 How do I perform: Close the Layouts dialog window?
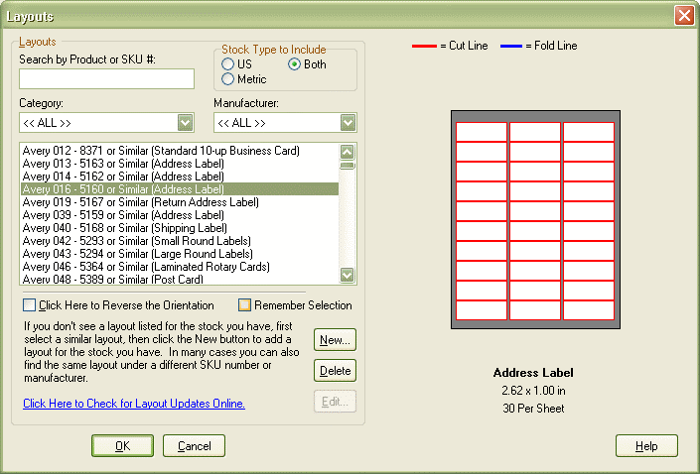684,16
